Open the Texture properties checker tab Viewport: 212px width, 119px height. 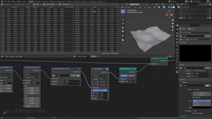177,72
